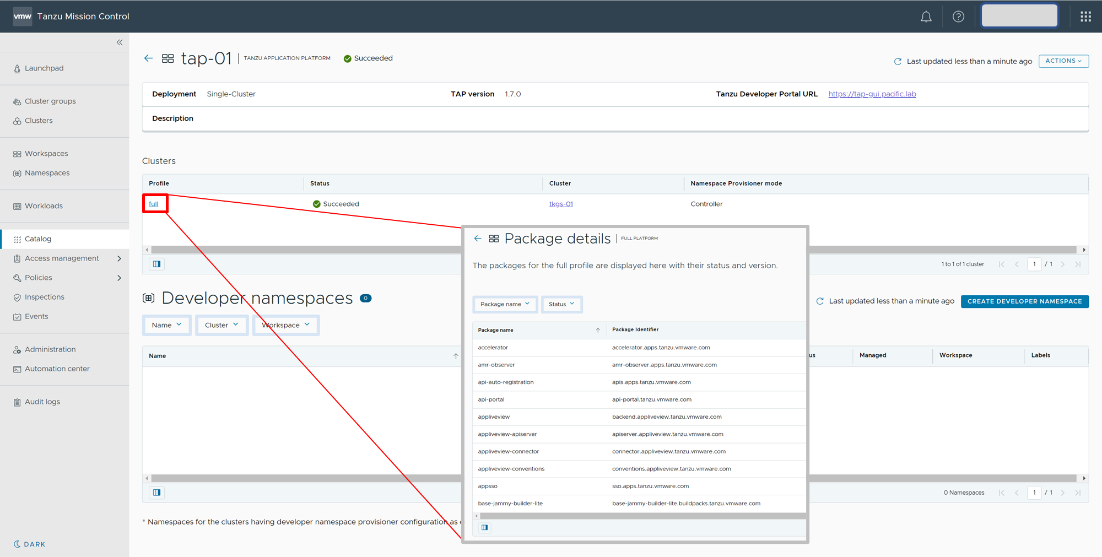Toggle column picker in Clusters table
The image size is (1102, 557).
157,264
